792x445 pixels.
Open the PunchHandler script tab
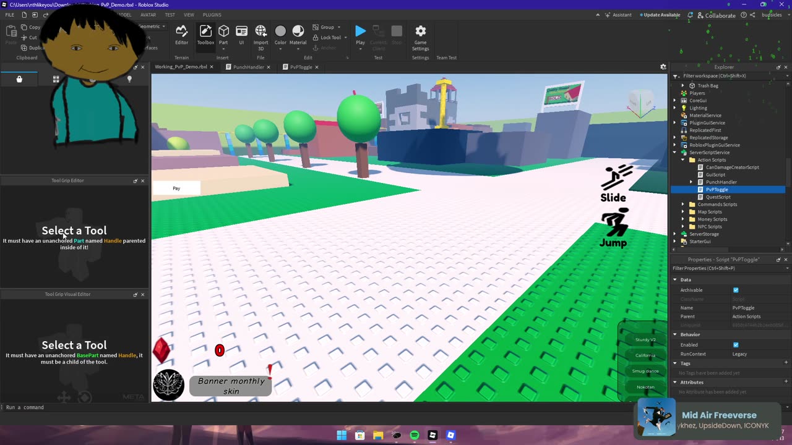[248, 67]
